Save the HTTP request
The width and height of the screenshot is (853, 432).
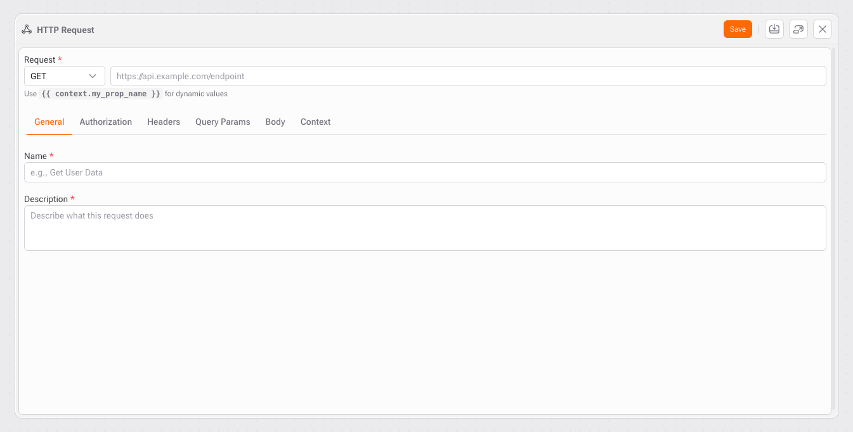[737, 29]
